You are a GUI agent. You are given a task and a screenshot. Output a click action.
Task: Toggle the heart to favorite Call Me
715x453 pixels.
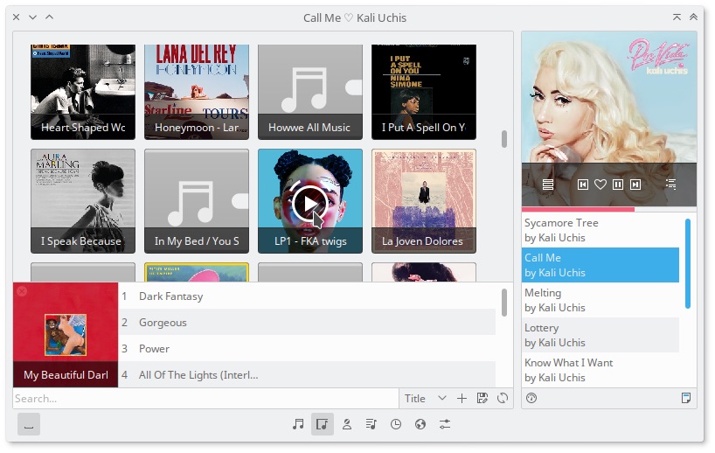coord(600,185)
